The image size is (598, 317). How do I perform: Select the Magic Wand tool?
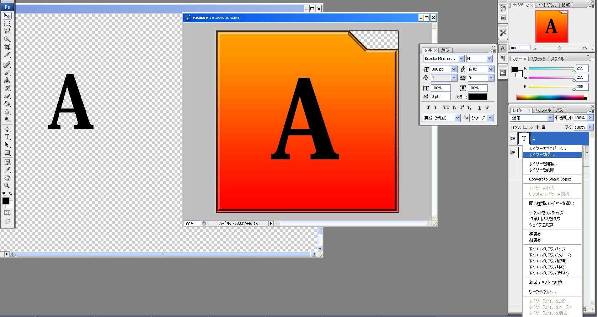point(7,39)
